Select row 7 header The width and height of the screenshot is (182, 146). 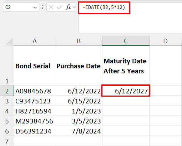7,141
